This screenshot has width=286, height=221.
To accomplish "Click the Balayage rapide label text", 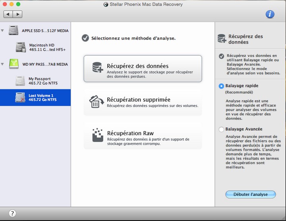I will coord(242,86).
